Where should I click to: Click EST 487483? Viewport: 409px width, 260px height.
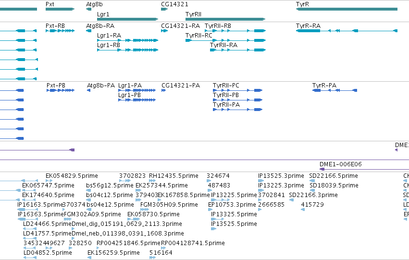(219, 186)
